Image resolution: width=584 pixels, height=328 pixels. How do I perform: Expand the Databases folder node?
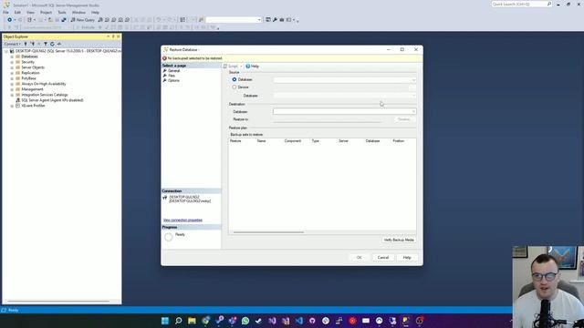tap(12, 56)
